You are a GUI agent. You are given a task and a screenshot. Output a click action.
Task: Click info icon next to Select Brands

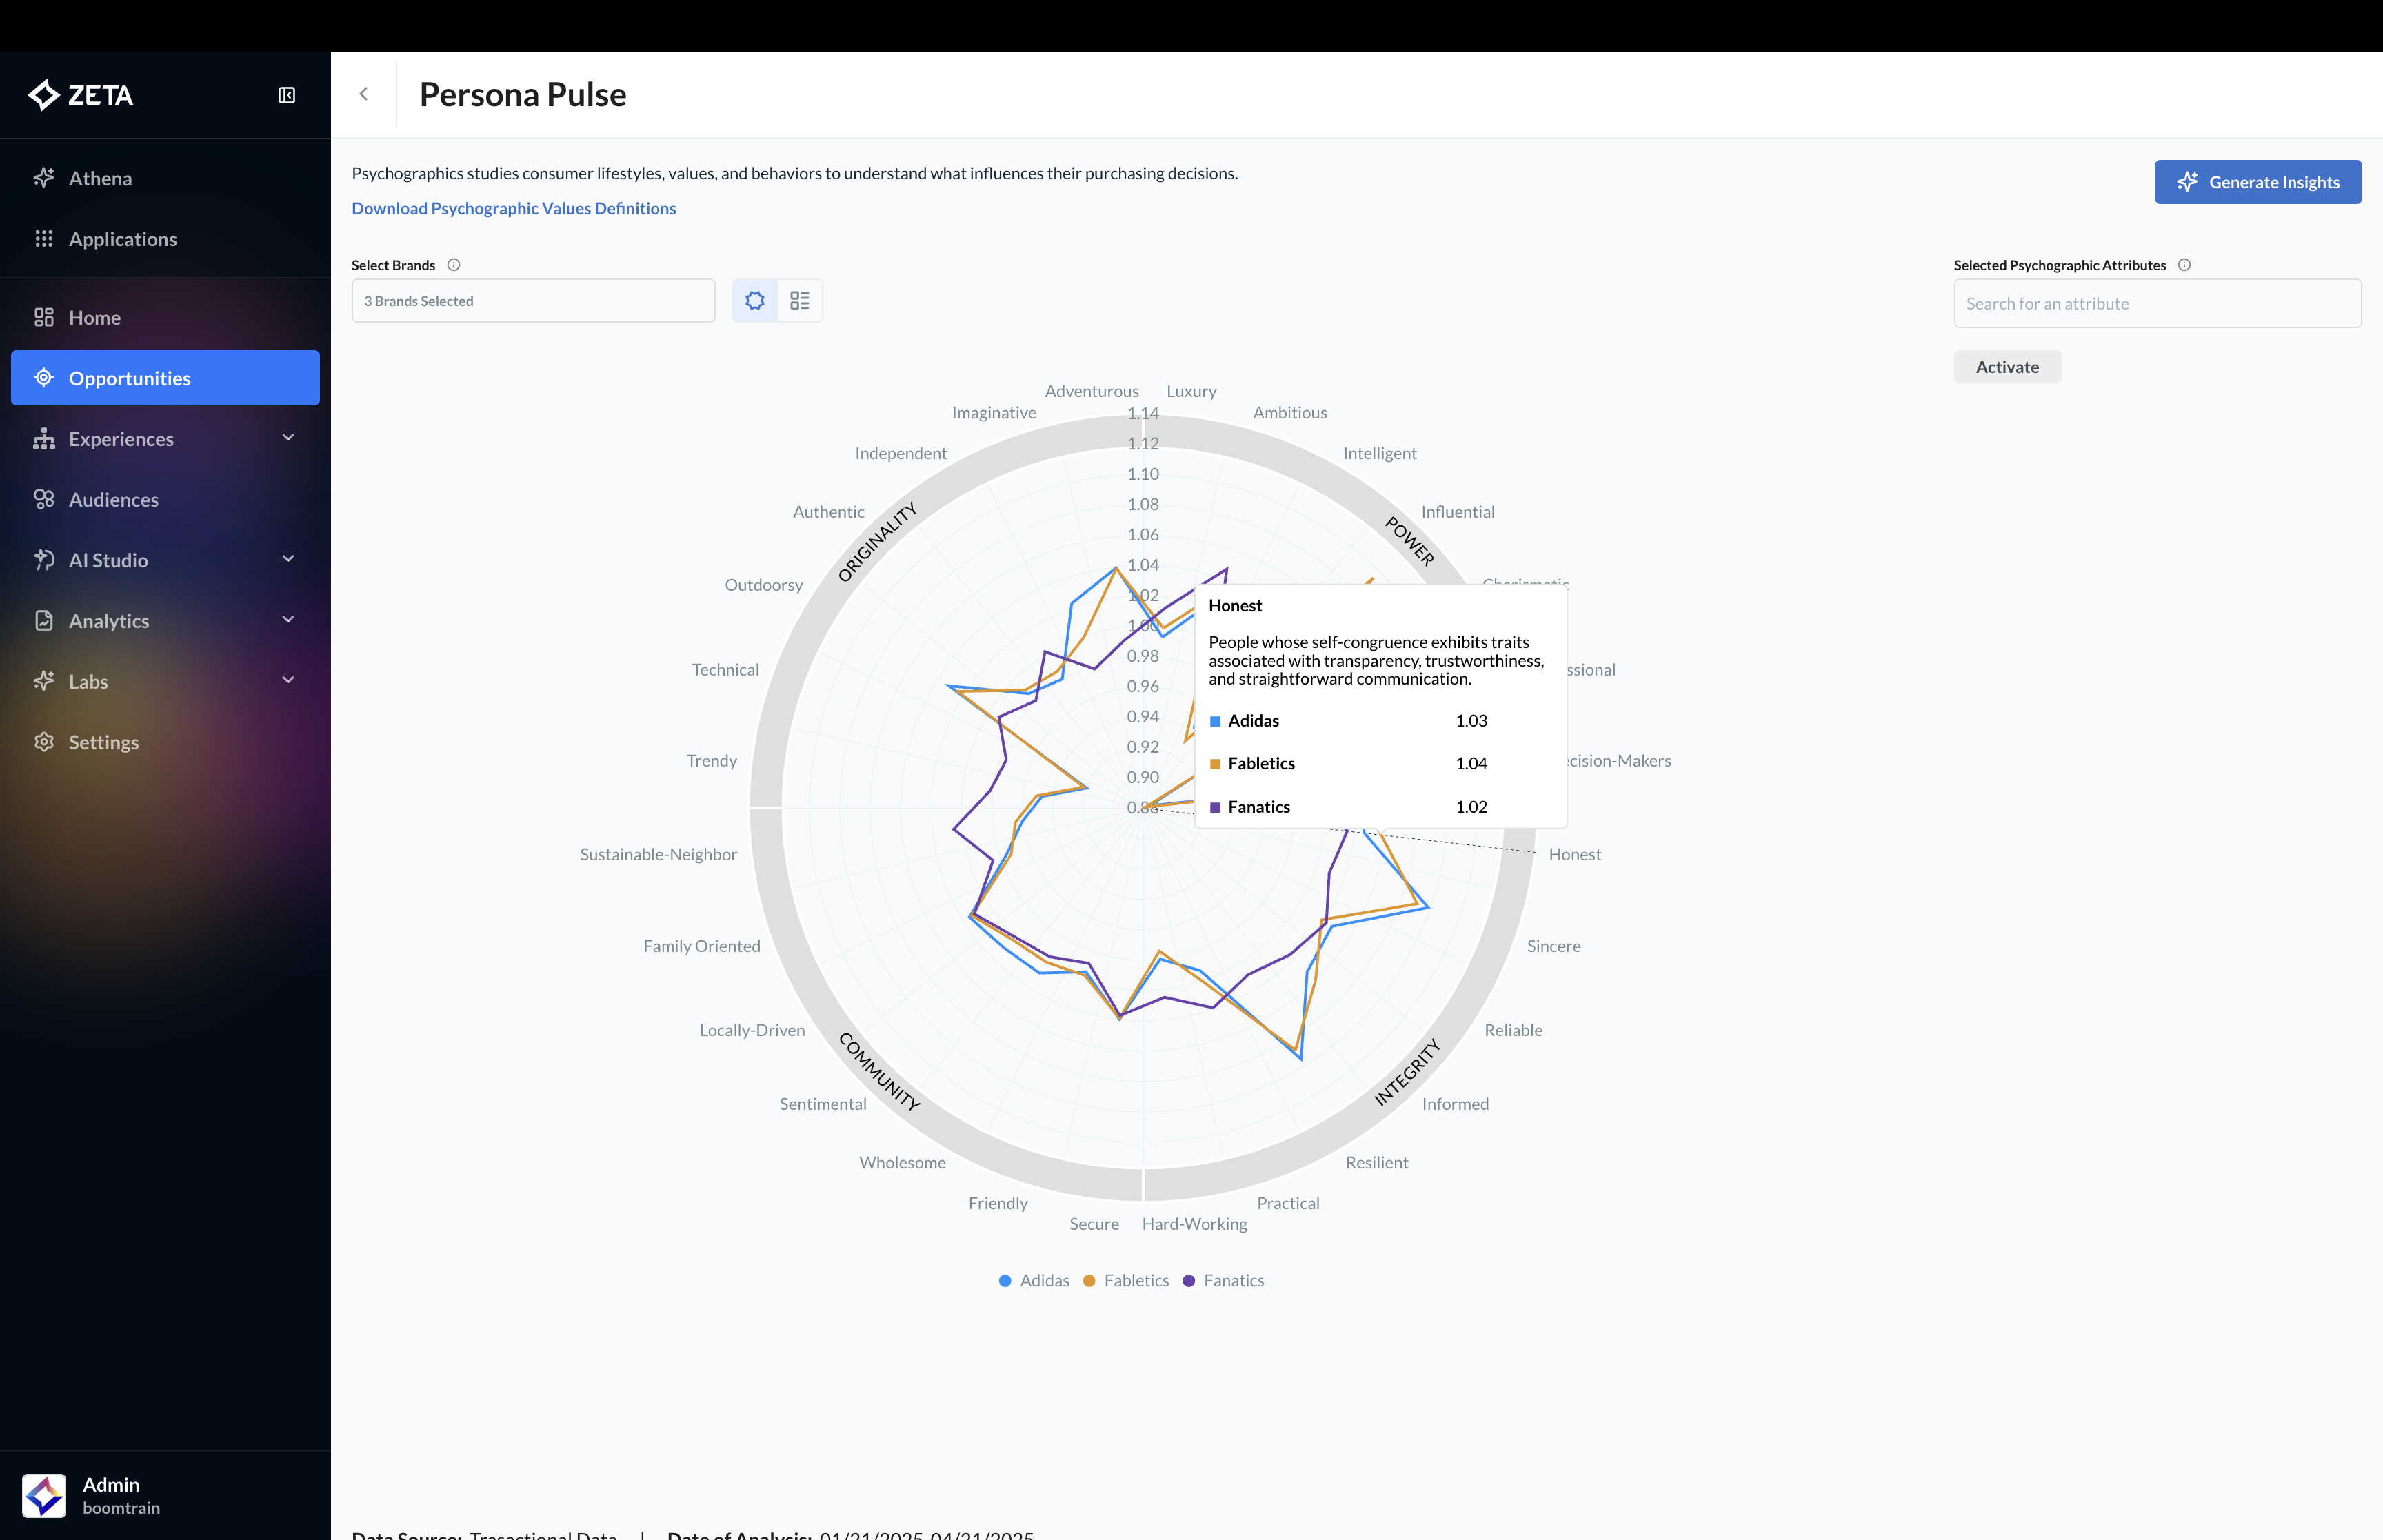point(454,265)
